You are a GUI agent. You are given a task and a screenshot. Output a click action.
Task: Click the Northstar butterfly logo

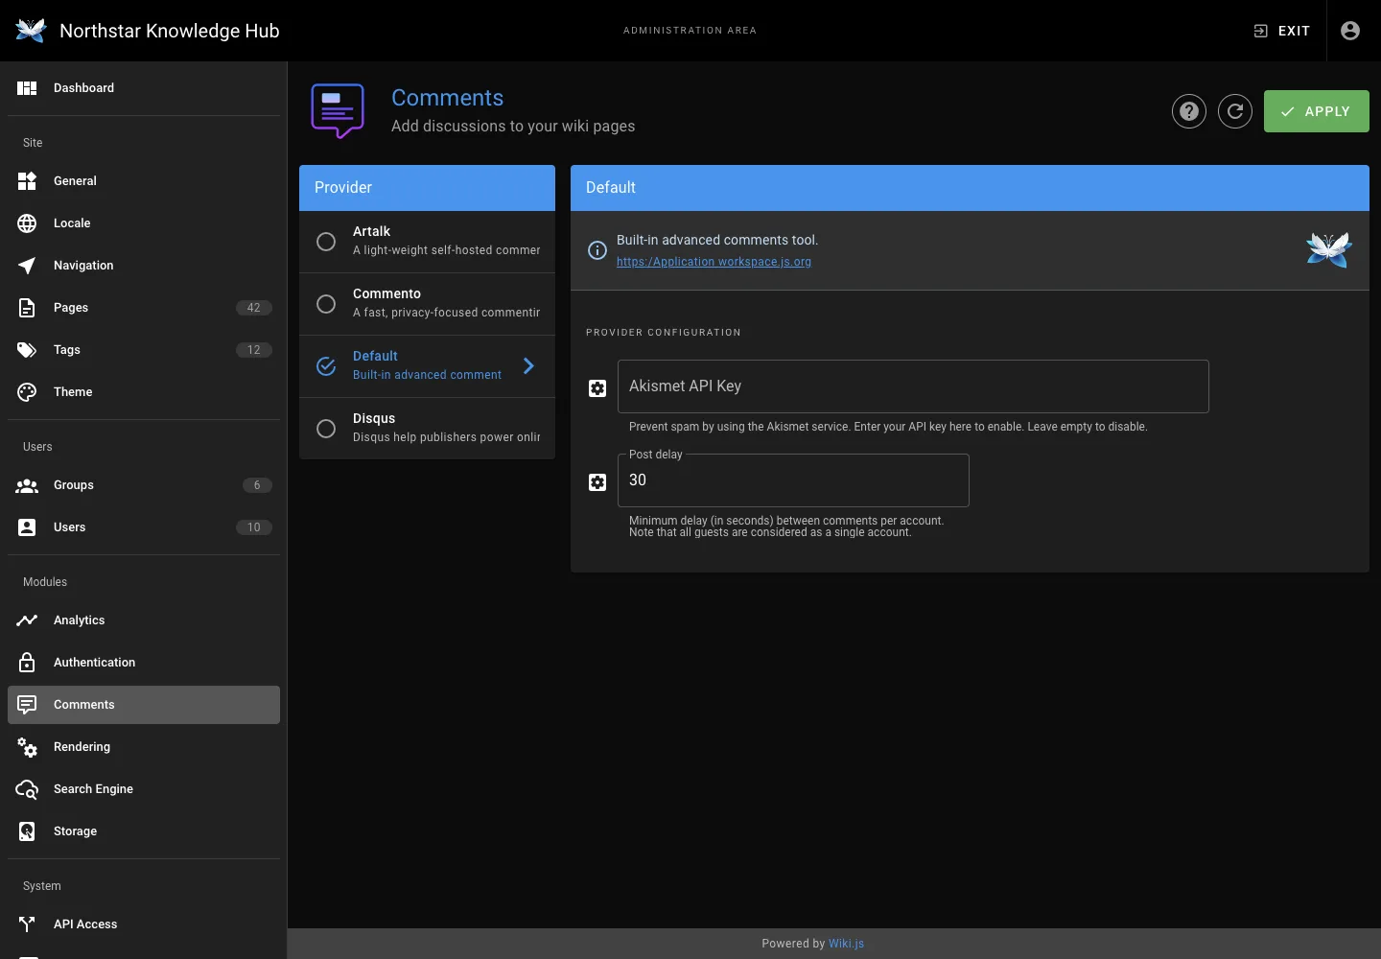coord(31,31)
